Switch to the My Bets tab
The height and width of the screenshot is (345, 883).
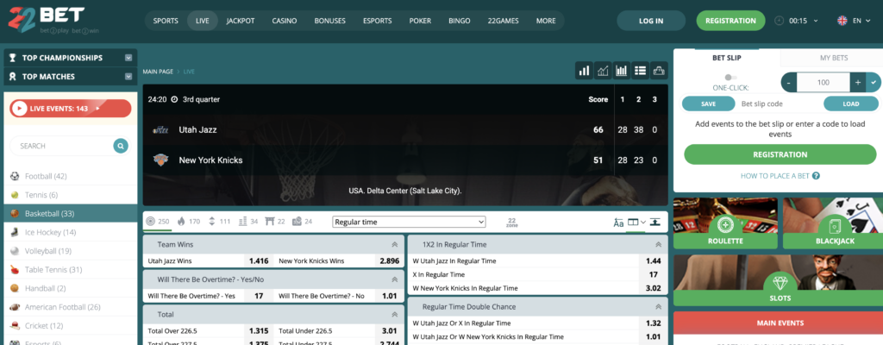[x=834, y=58]
